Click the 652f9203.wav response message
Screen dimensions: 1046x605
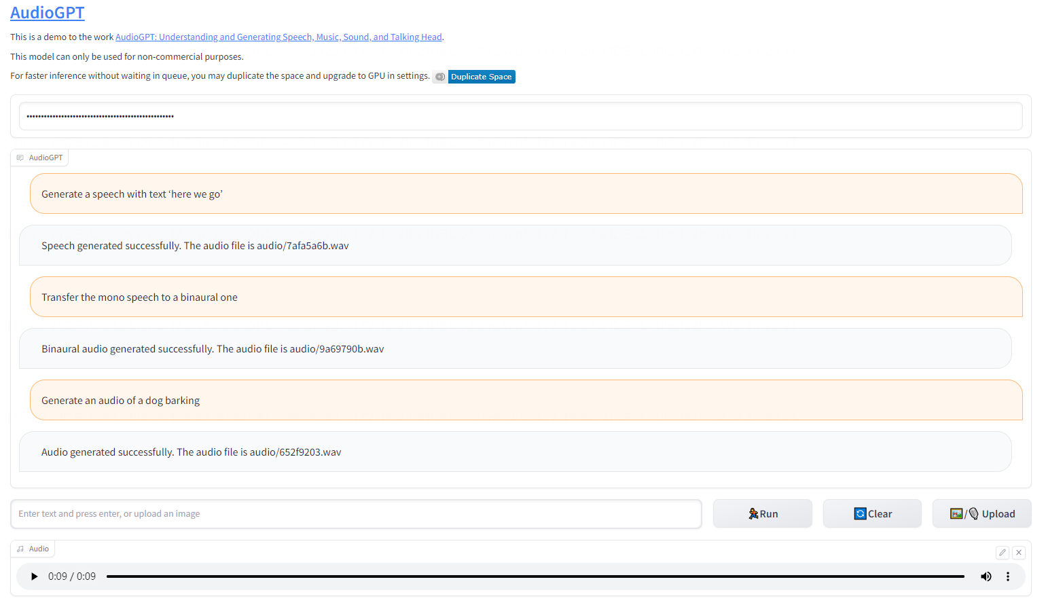(x=516, y=452)
